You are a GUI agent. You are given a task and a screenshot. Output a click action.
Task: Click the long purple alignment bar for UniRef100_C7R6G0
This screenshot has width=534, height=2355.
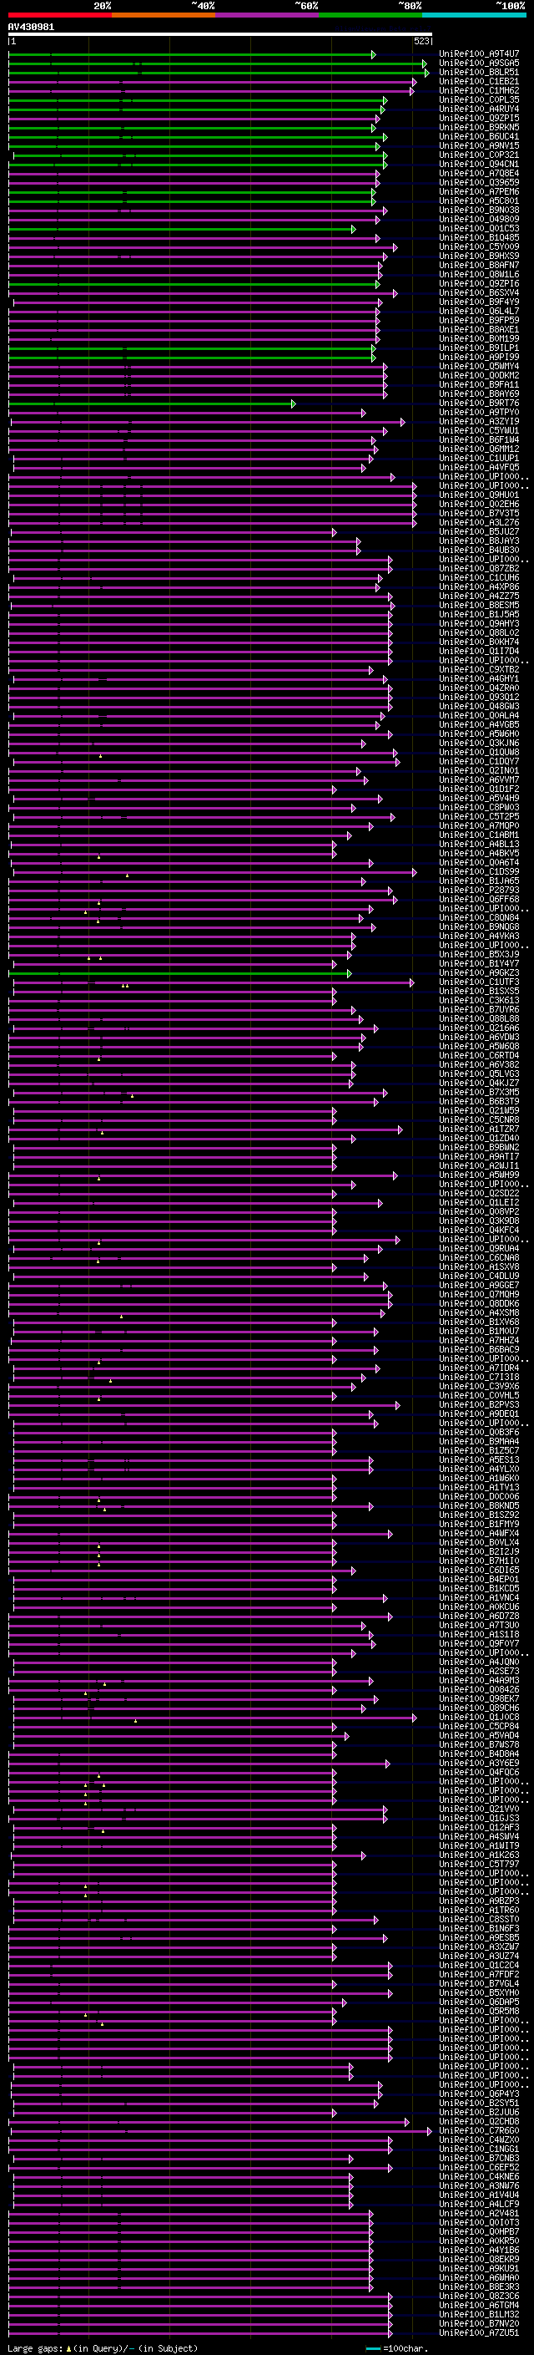point(220,2131)
